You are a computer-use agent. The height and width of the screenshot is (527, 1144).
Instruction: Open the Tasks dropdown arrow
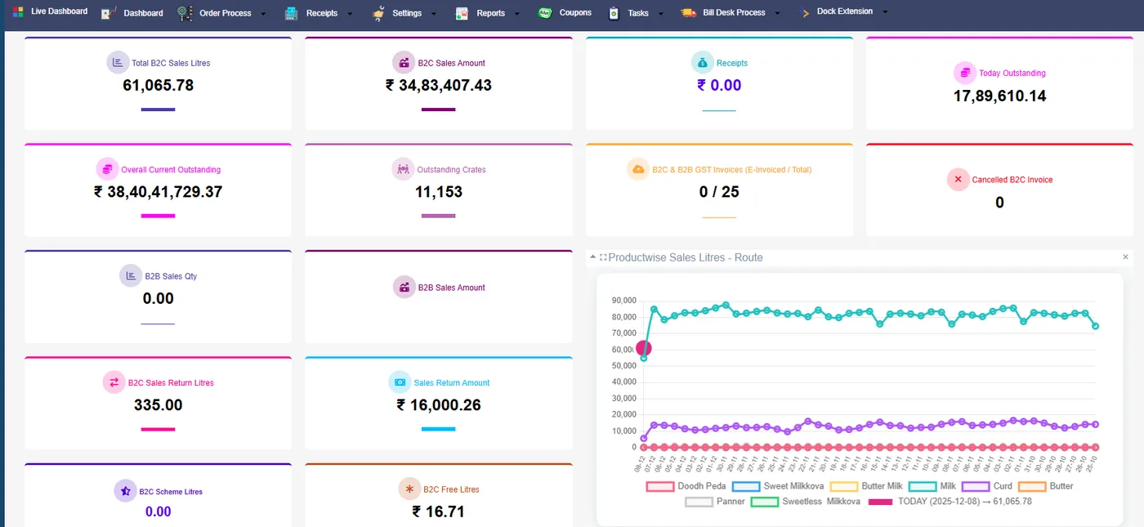660,14
